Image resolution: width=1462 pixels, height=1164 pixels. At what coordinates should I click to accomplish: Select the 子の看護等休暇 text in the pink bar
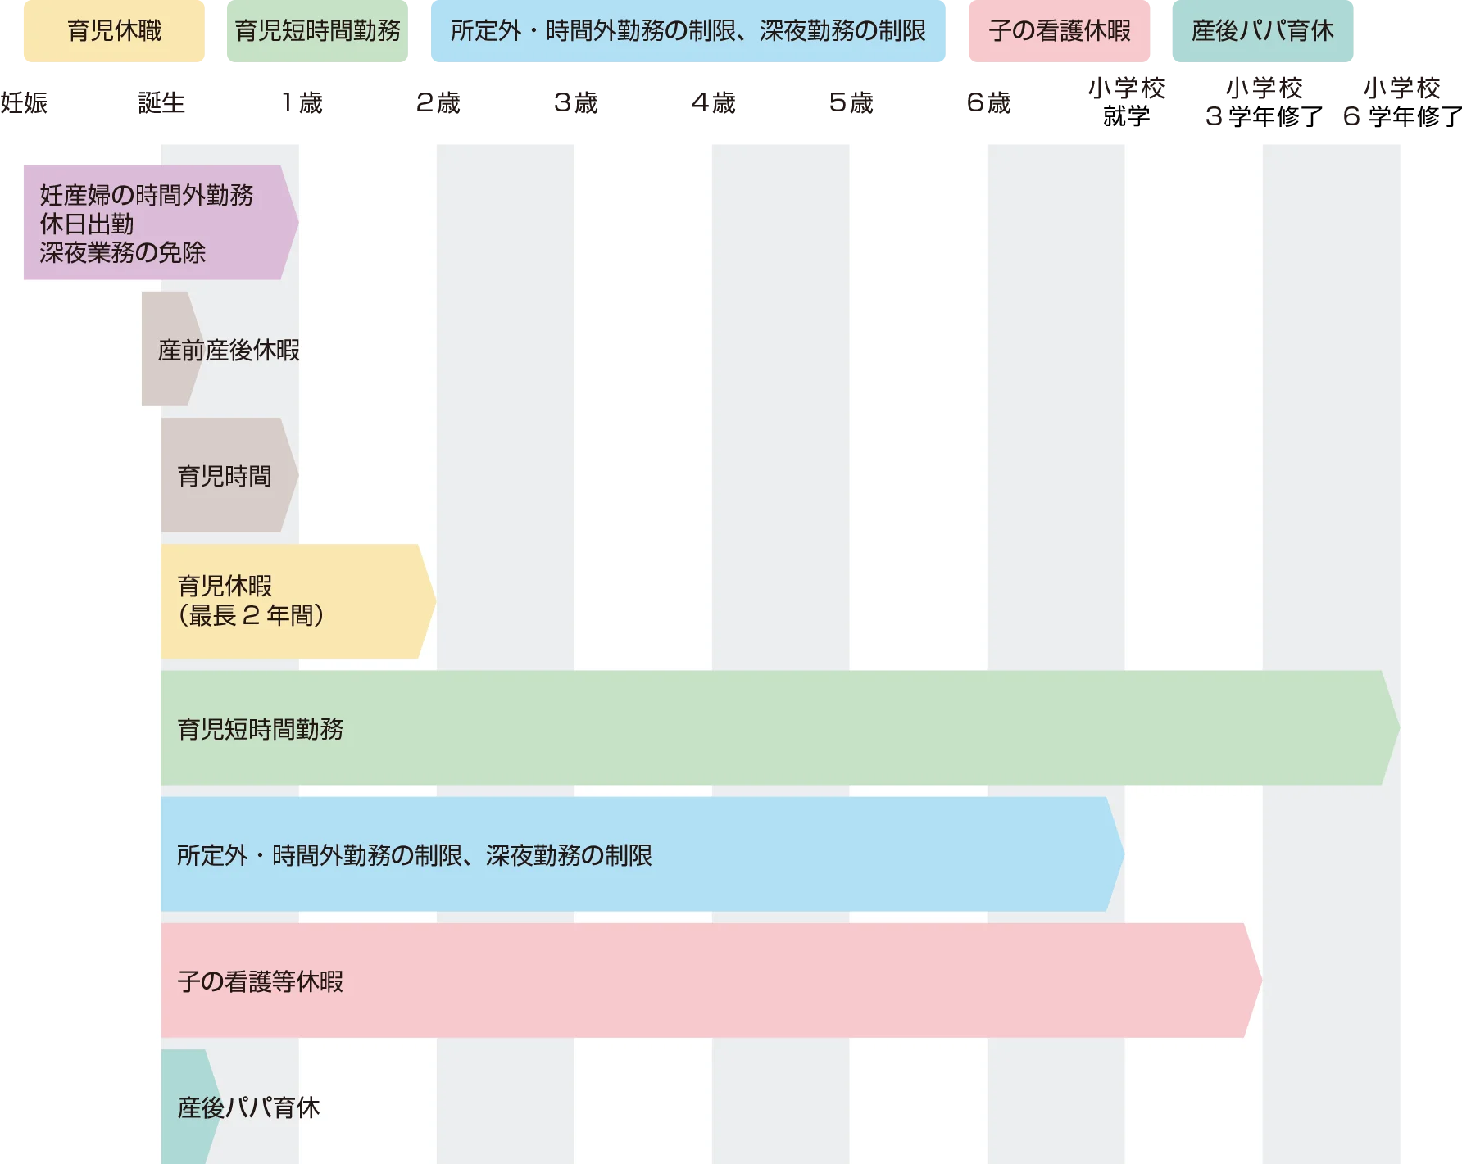260,981
